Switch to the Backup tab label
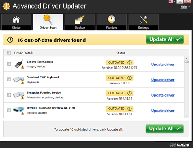This screenshot has width=193, height=148. point(80,28)
